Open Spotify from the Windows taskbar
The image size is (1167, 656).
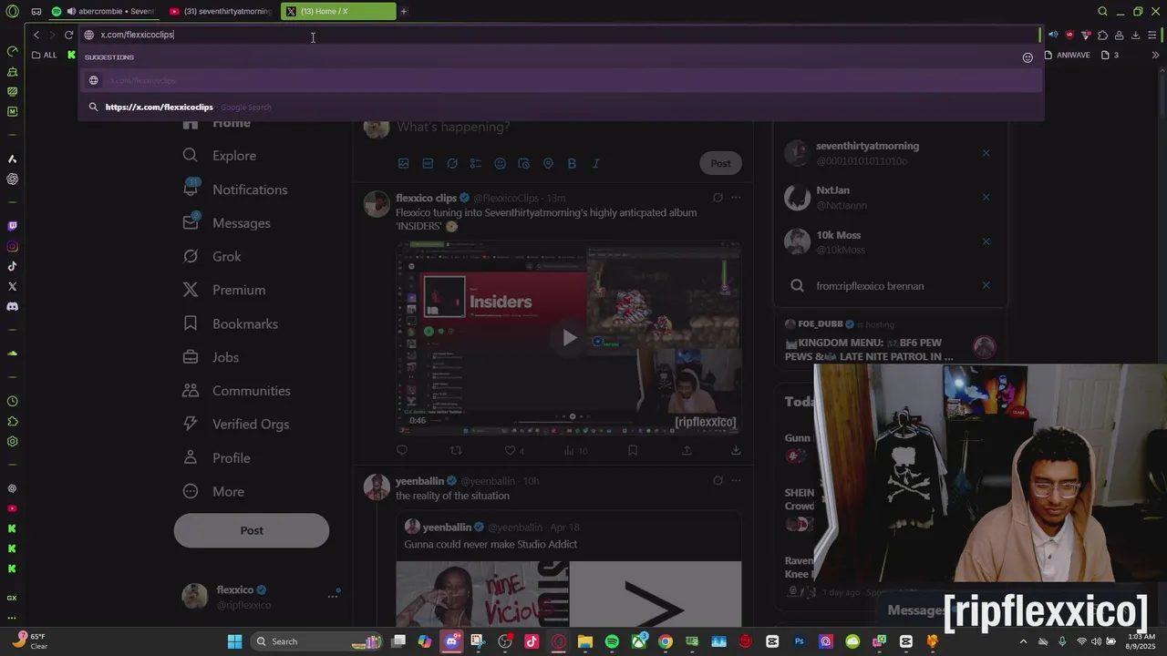pyautogui.click(x=612, y=641)
